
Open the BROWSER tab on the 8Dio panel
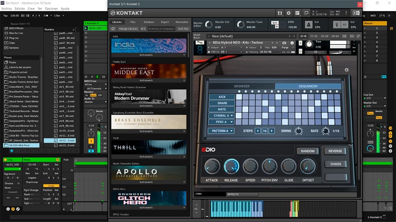click(242, 86)
